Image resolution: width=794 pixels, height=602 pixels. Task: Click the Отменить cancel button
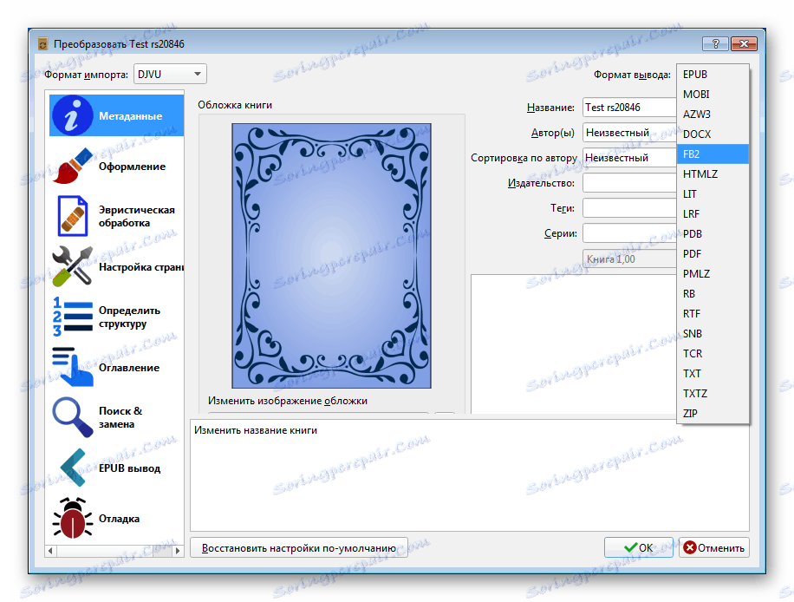(x=714, y=547)
